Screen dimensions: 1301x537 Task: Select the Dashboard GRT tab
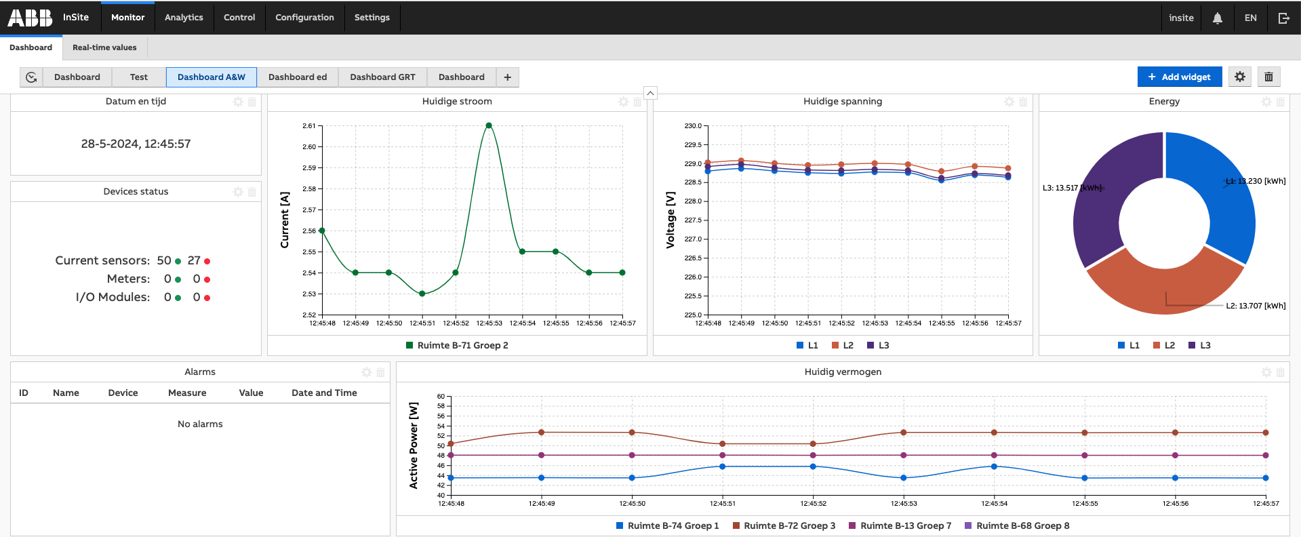coord(382,77)
